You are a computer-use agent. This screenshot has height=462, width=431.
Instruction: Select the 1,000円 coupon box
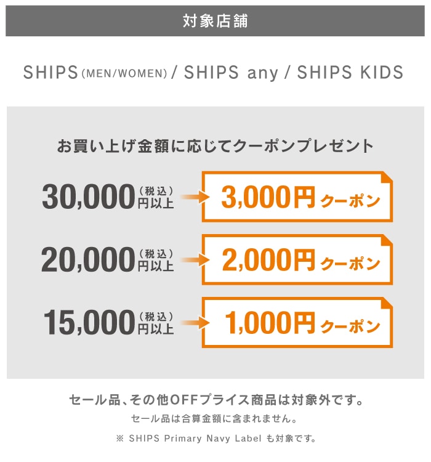coord(297,322)
